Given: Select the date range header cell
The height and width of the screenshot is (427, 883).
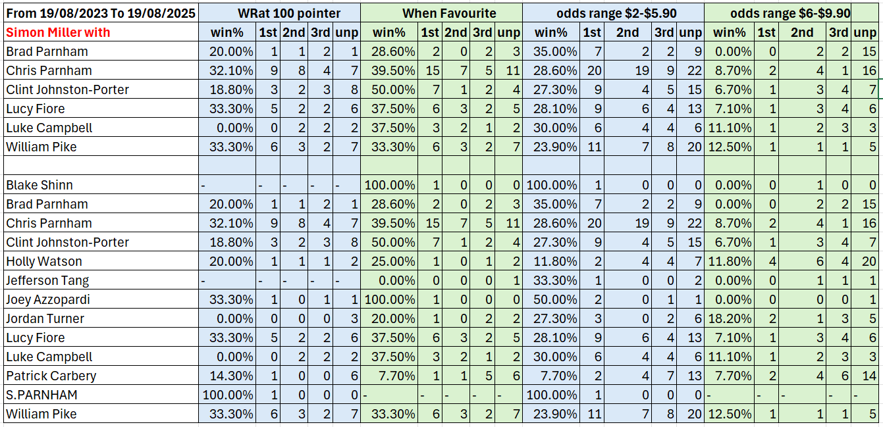Looking at the screenshot, I should pyautogui.click(x=100, y=13).
